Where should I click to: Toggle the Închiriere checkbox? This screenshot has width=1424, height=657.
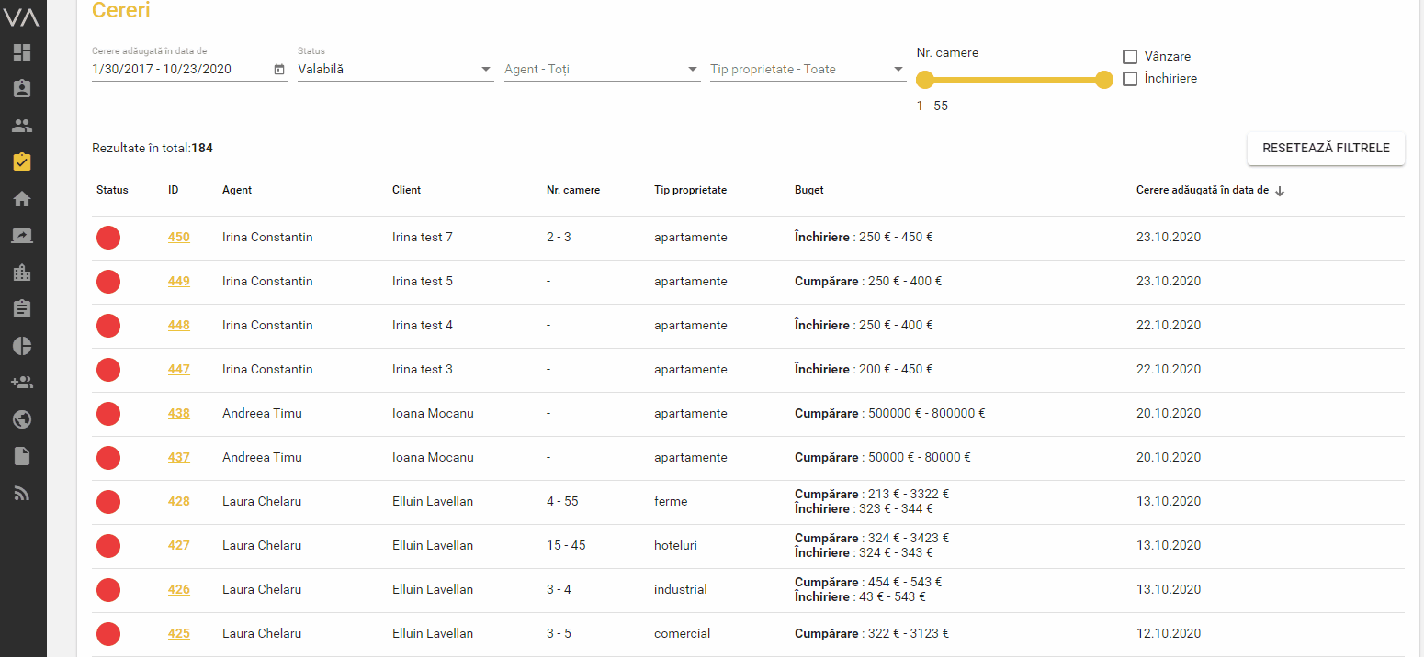1130,79
